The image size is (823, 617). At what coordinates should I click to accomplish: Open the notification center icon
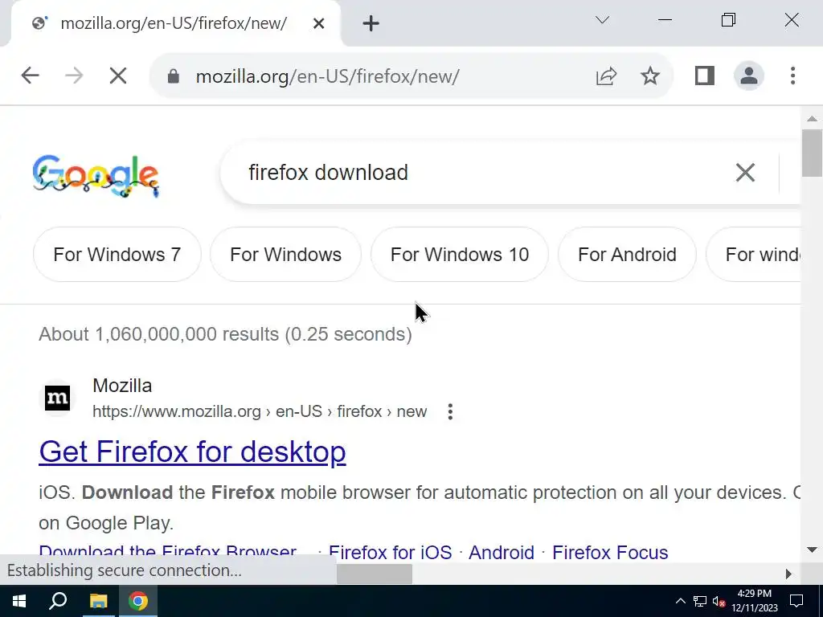(x=796, y=601)
